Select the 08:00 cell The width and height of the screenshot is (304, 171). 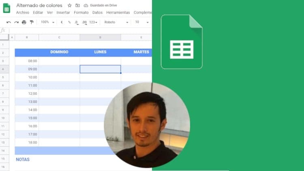(x=27, y=61)
